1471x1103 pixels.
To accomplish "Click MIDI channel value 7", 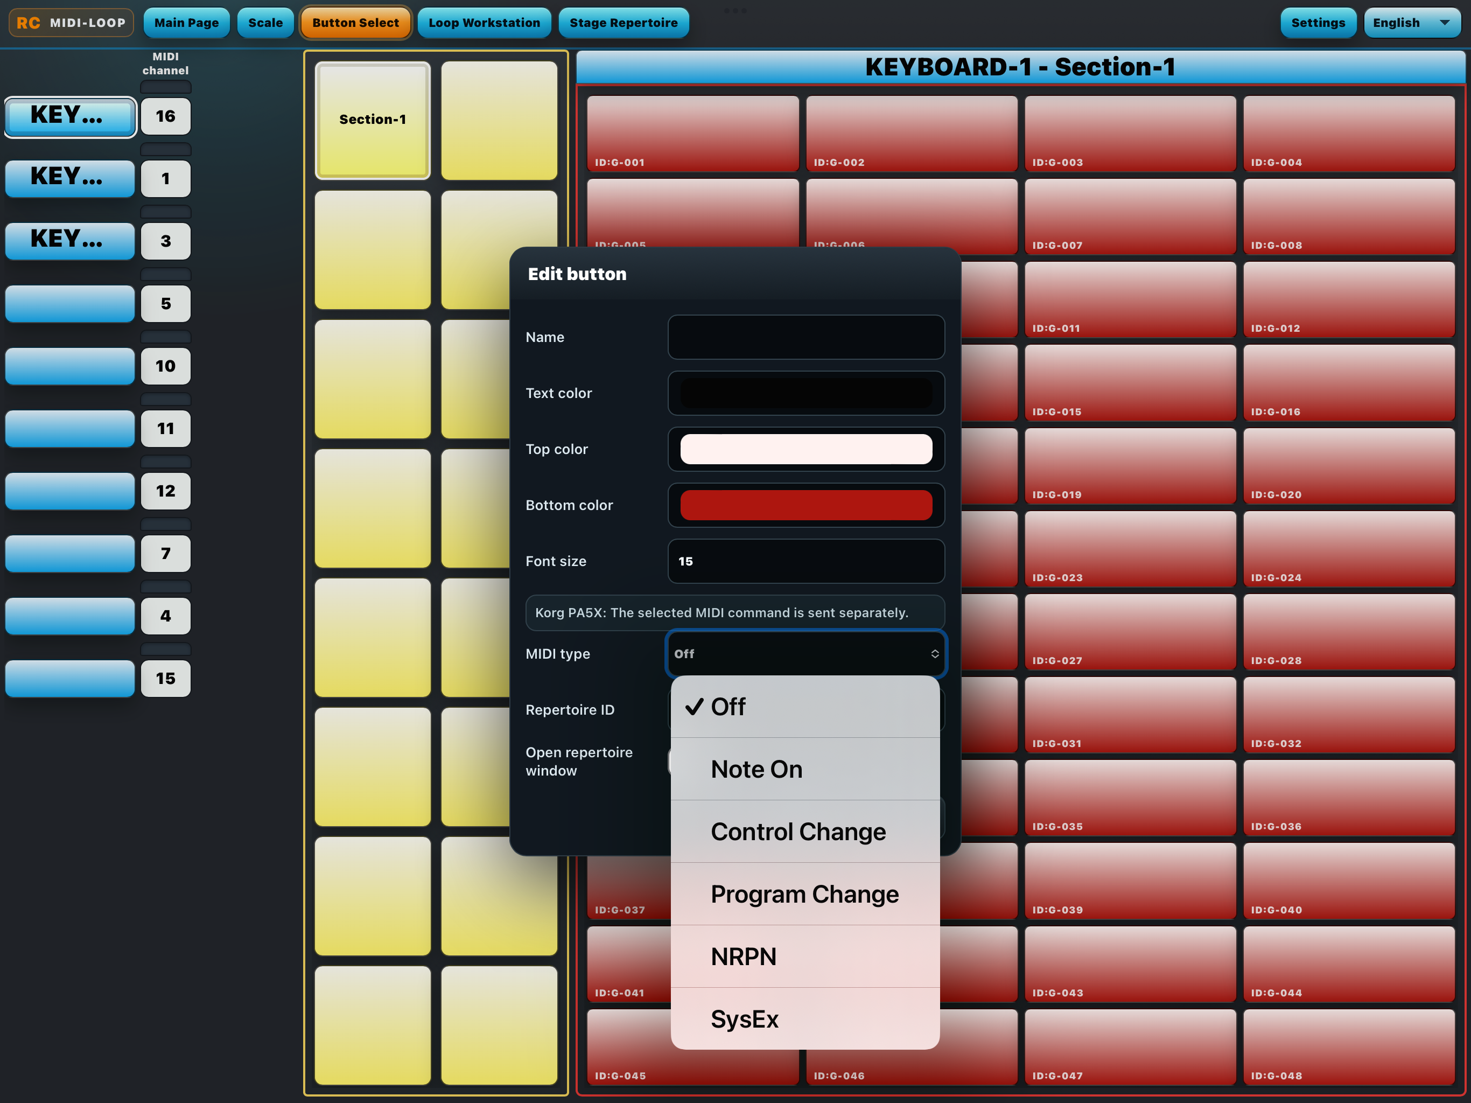I will (x=166, y=554).
